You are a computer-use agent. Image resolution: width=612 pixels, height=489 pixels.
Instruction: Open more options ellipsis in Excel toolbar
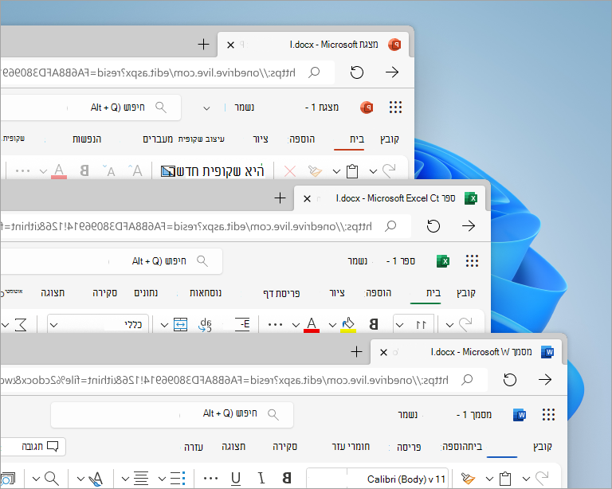(x=275, y=324)
